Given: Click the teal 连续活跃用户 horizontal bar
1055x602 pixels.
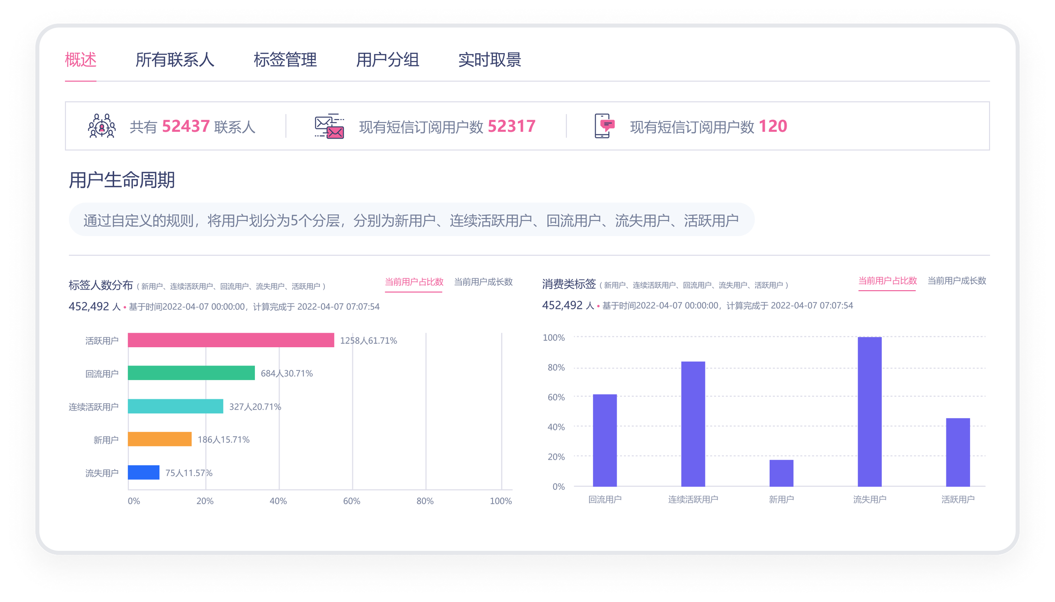Looking at the screenshot, I should tap(176, 406).
